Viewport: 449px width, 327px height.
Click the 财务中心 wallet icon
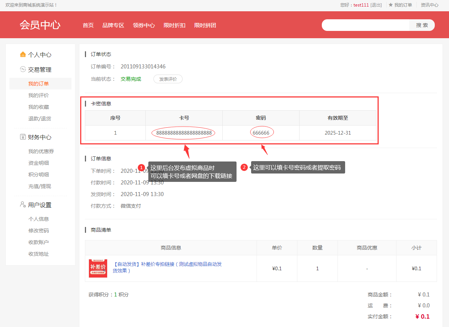23,137
